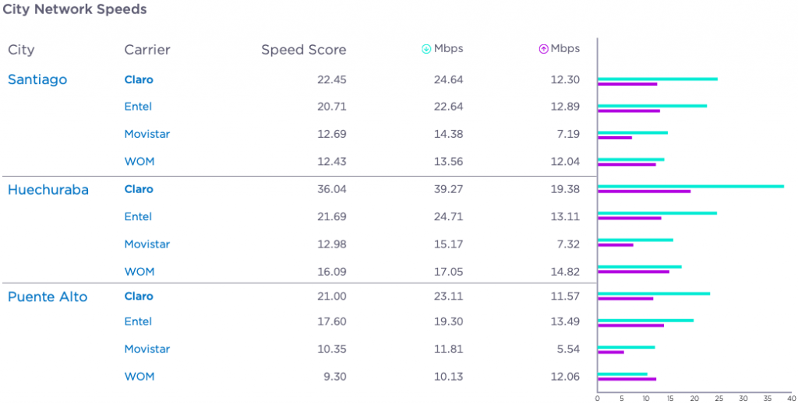
Task: Click the Carrier column header
Action: [x=147, y=50]
